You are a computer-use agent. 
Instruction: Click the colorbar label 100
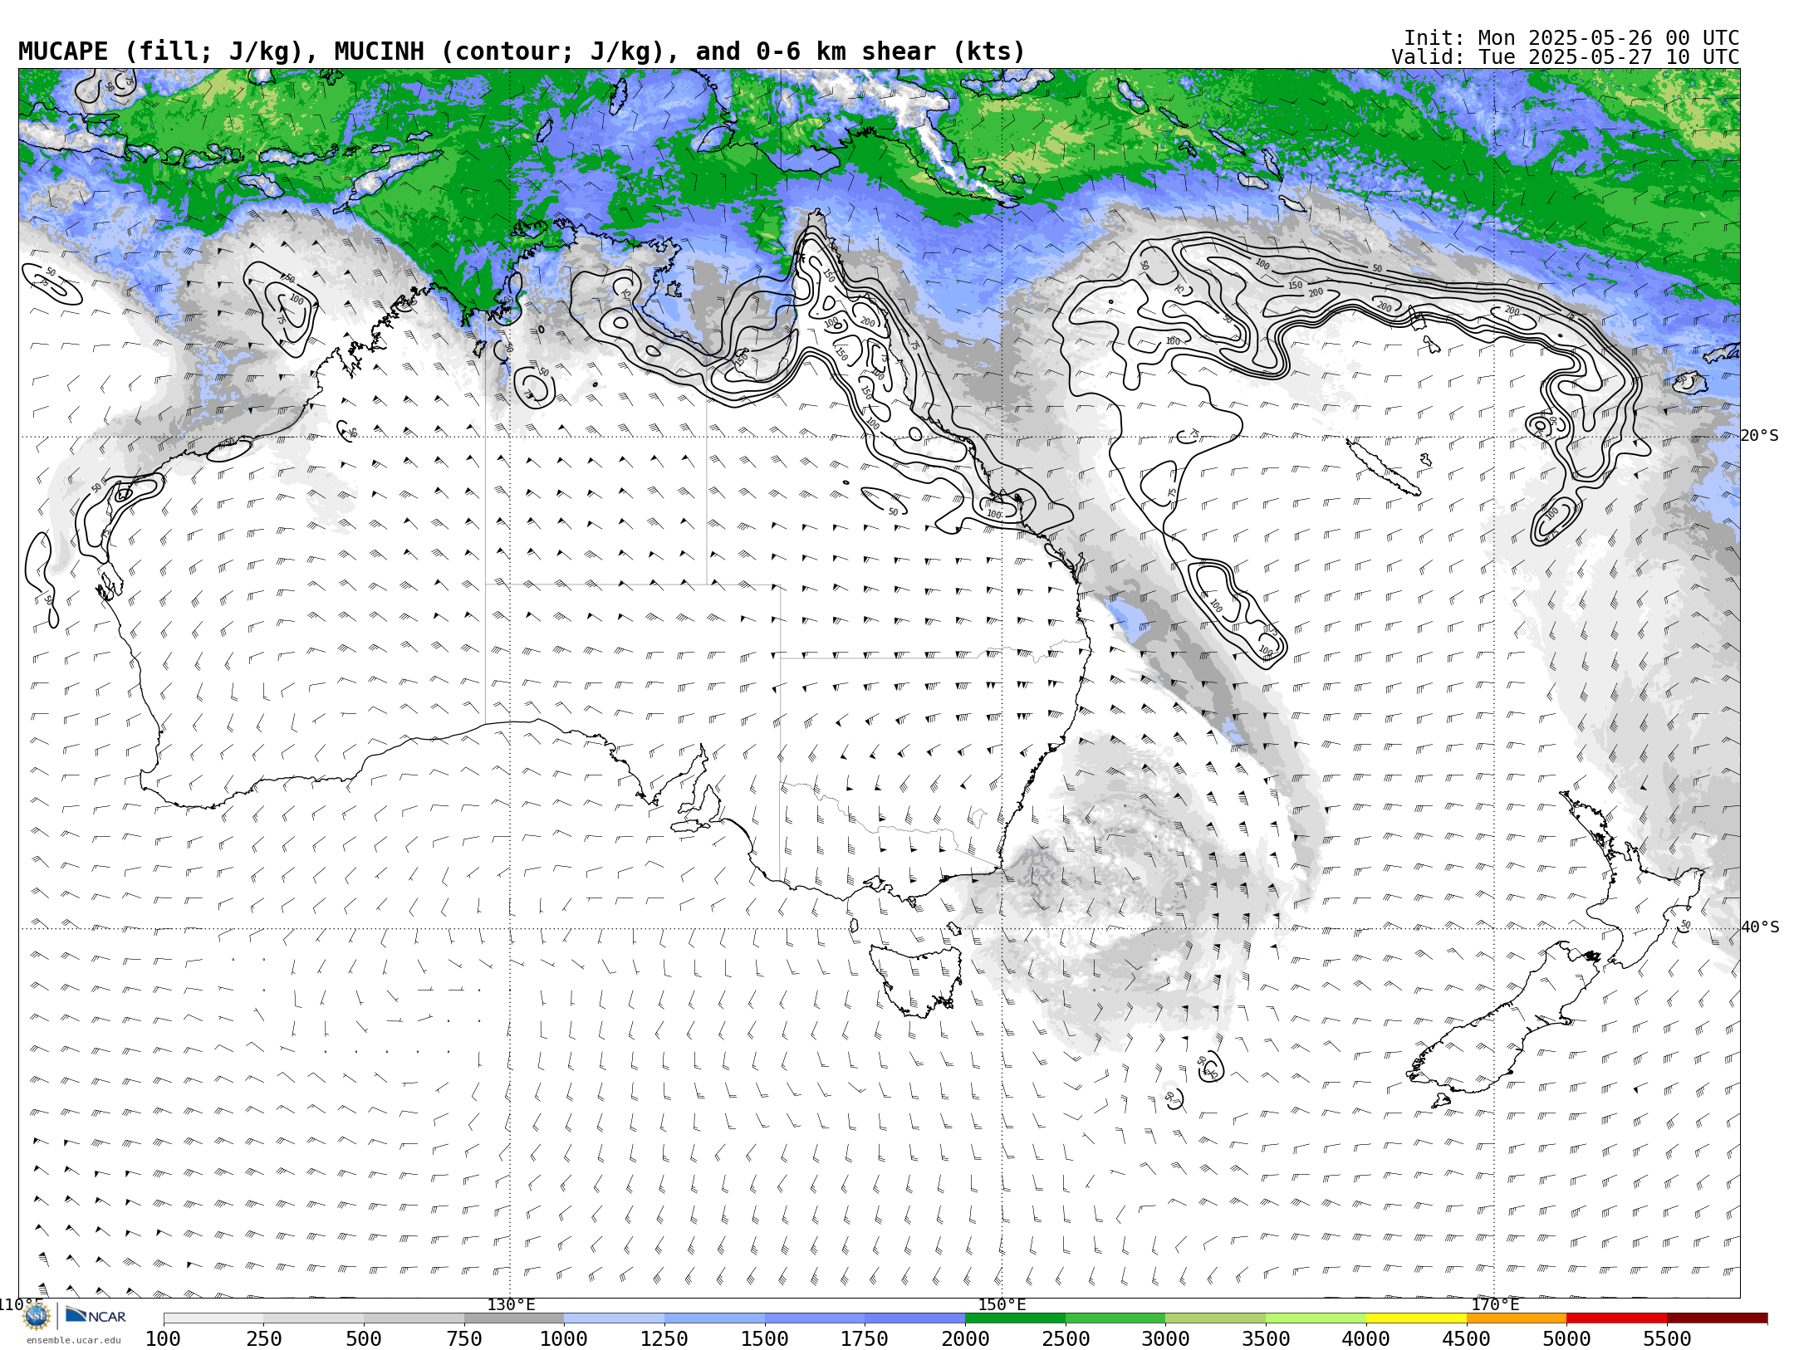163,1339
